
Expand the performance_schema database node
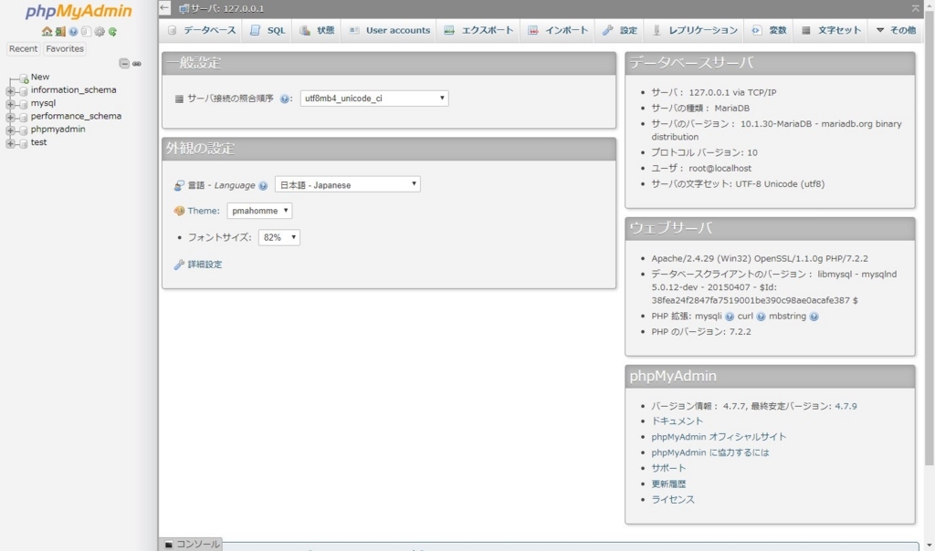tap(10, 118)
